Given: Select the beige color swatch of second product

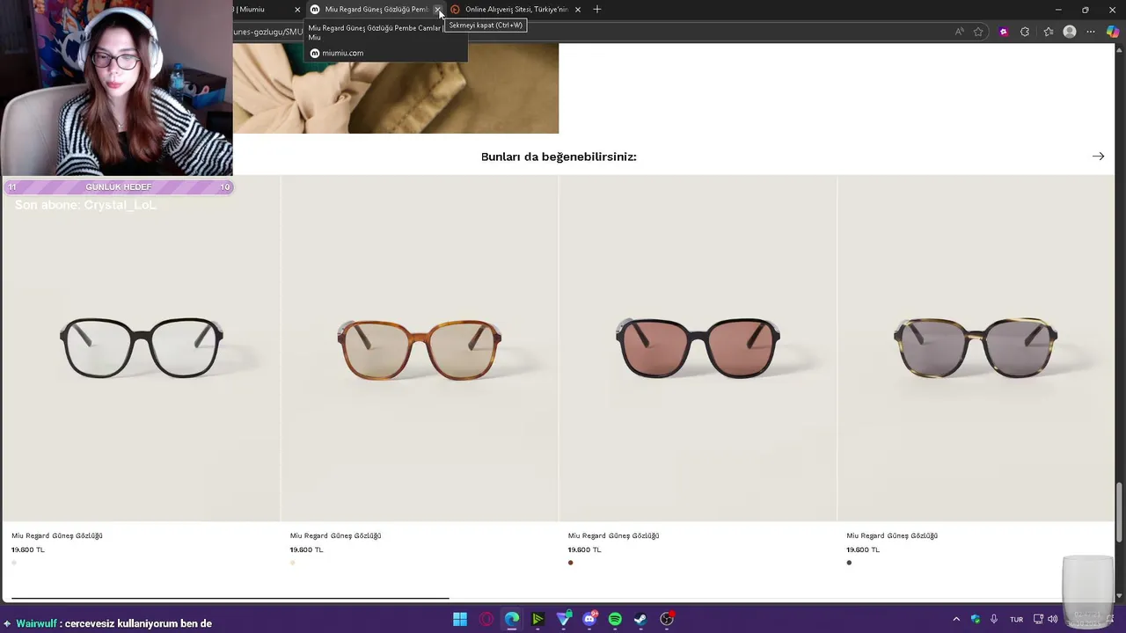Looking at the screenshot, I should [x=293, y=563].
